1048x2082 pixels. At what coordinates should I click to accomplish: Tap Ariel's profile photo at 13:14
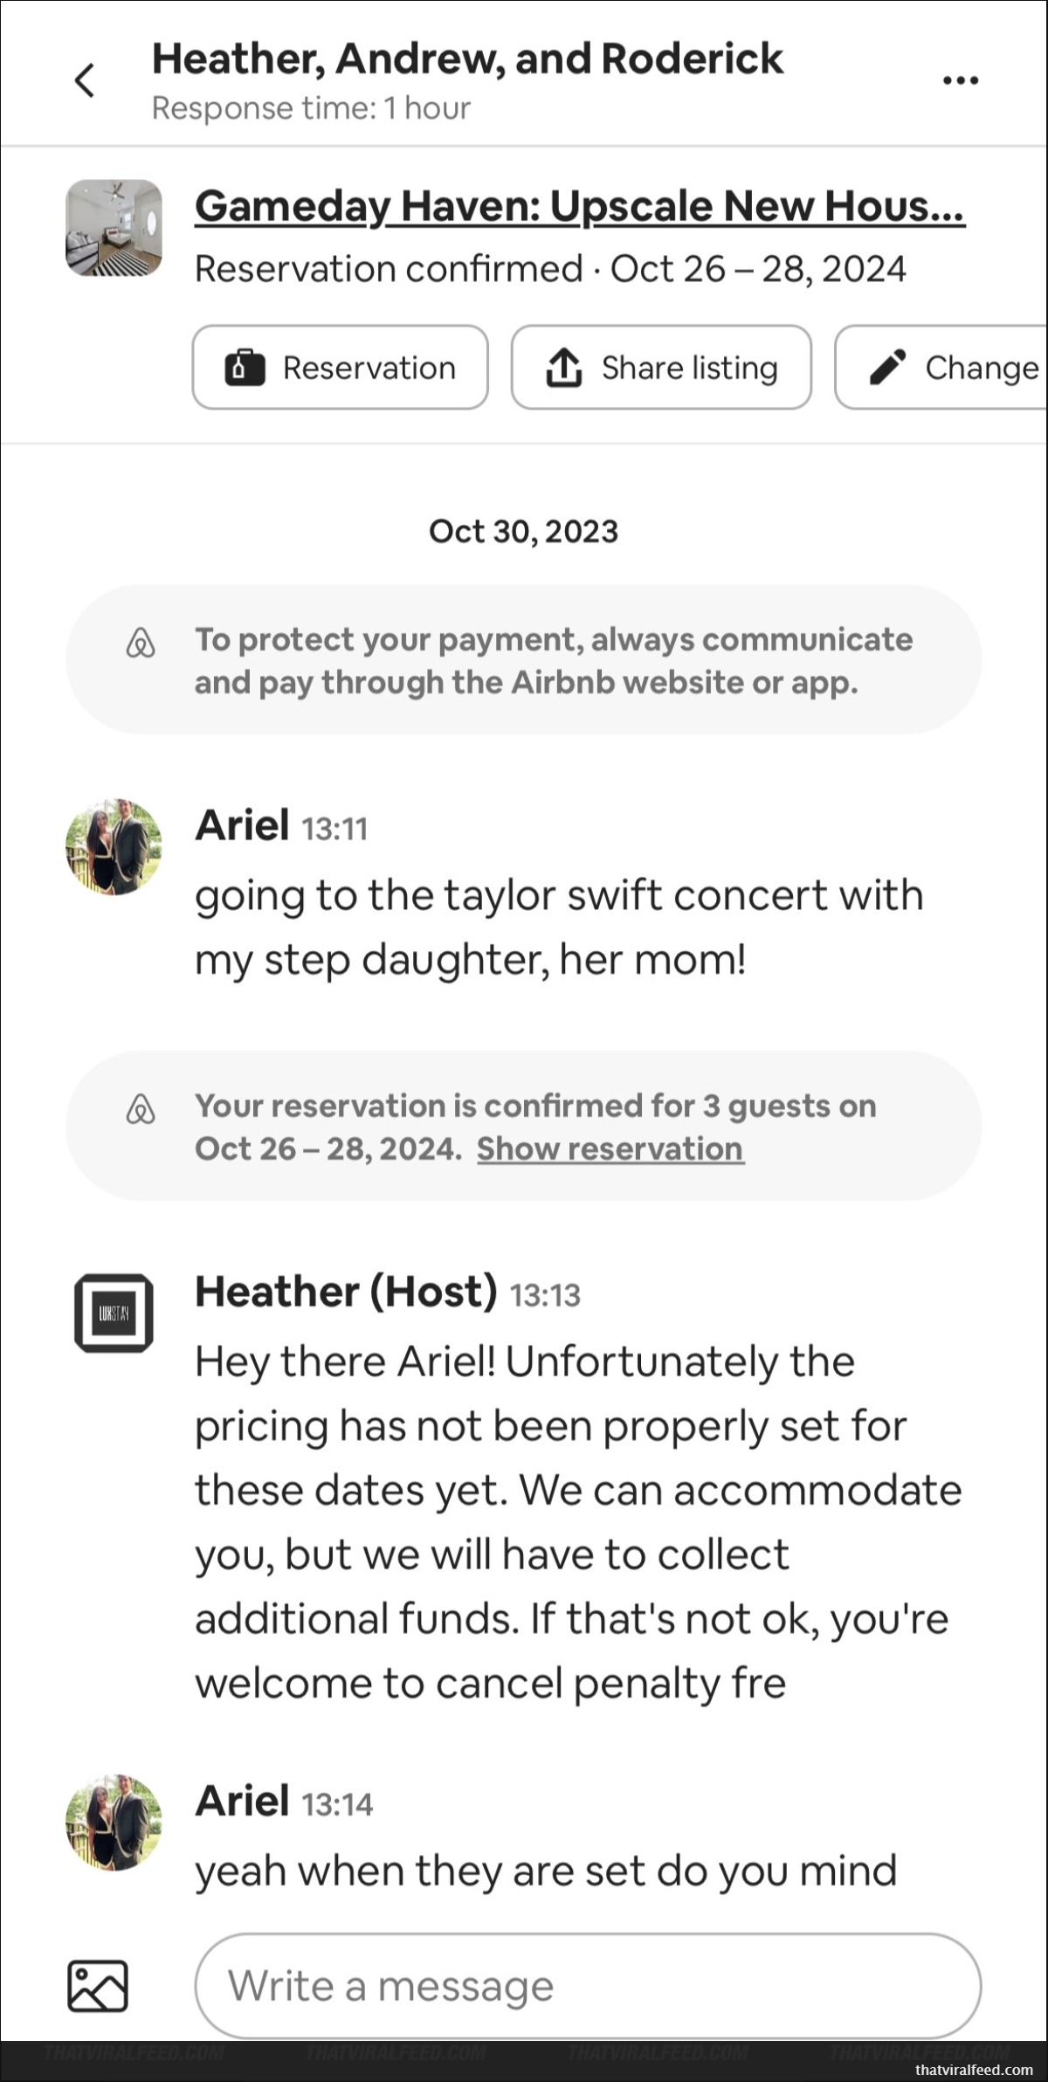(x=114, y=1823)
